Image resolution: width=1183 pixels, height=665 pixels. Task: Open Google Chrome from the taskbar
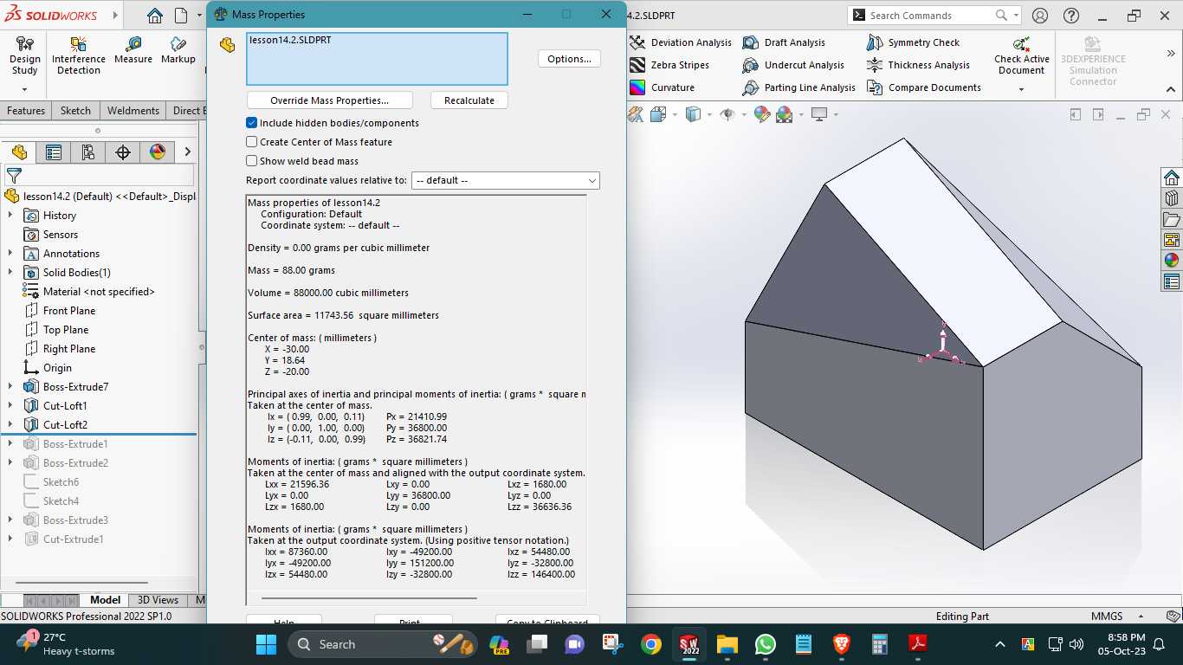[651, 644]
